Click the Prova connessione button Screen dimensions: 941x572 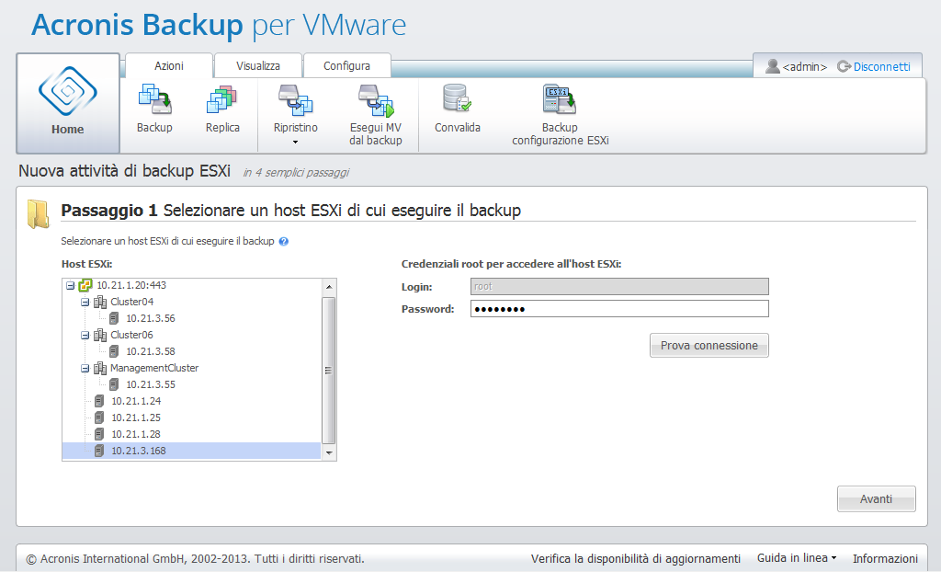pyautogui.click(x=709, y=346)
